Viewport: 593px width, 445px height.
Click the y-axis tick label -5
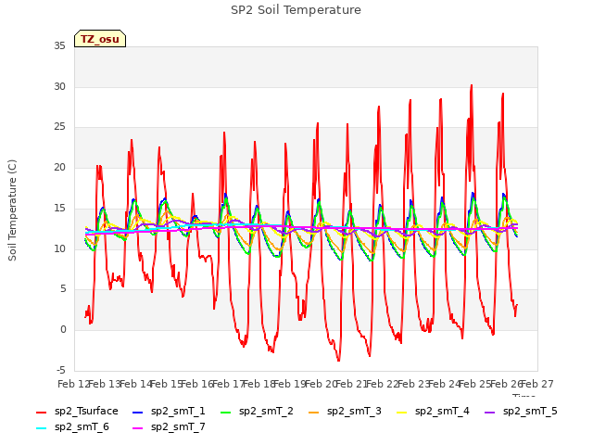click(x=61, y=370)
